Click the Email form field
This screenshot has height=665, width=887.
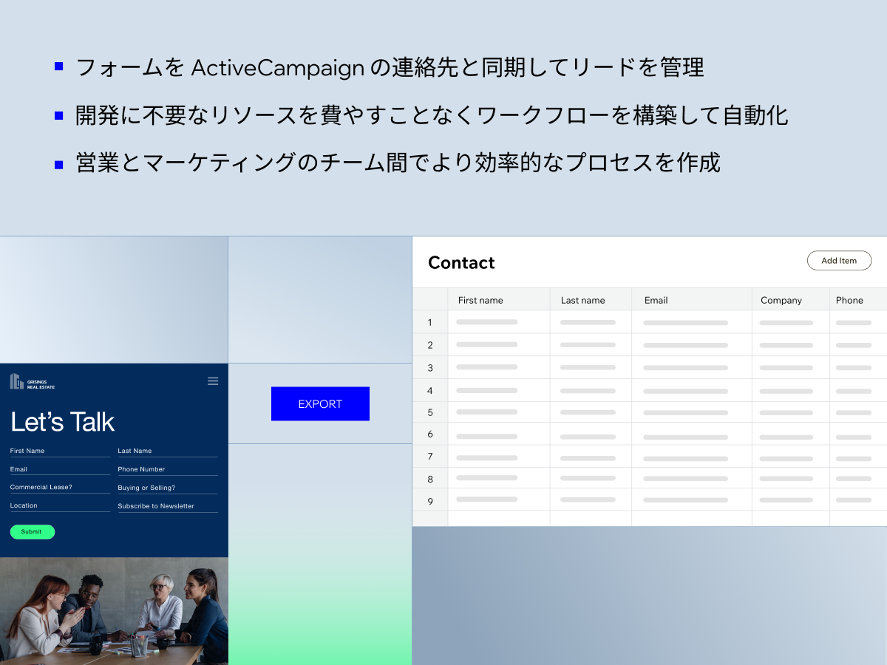coord(60,470)
